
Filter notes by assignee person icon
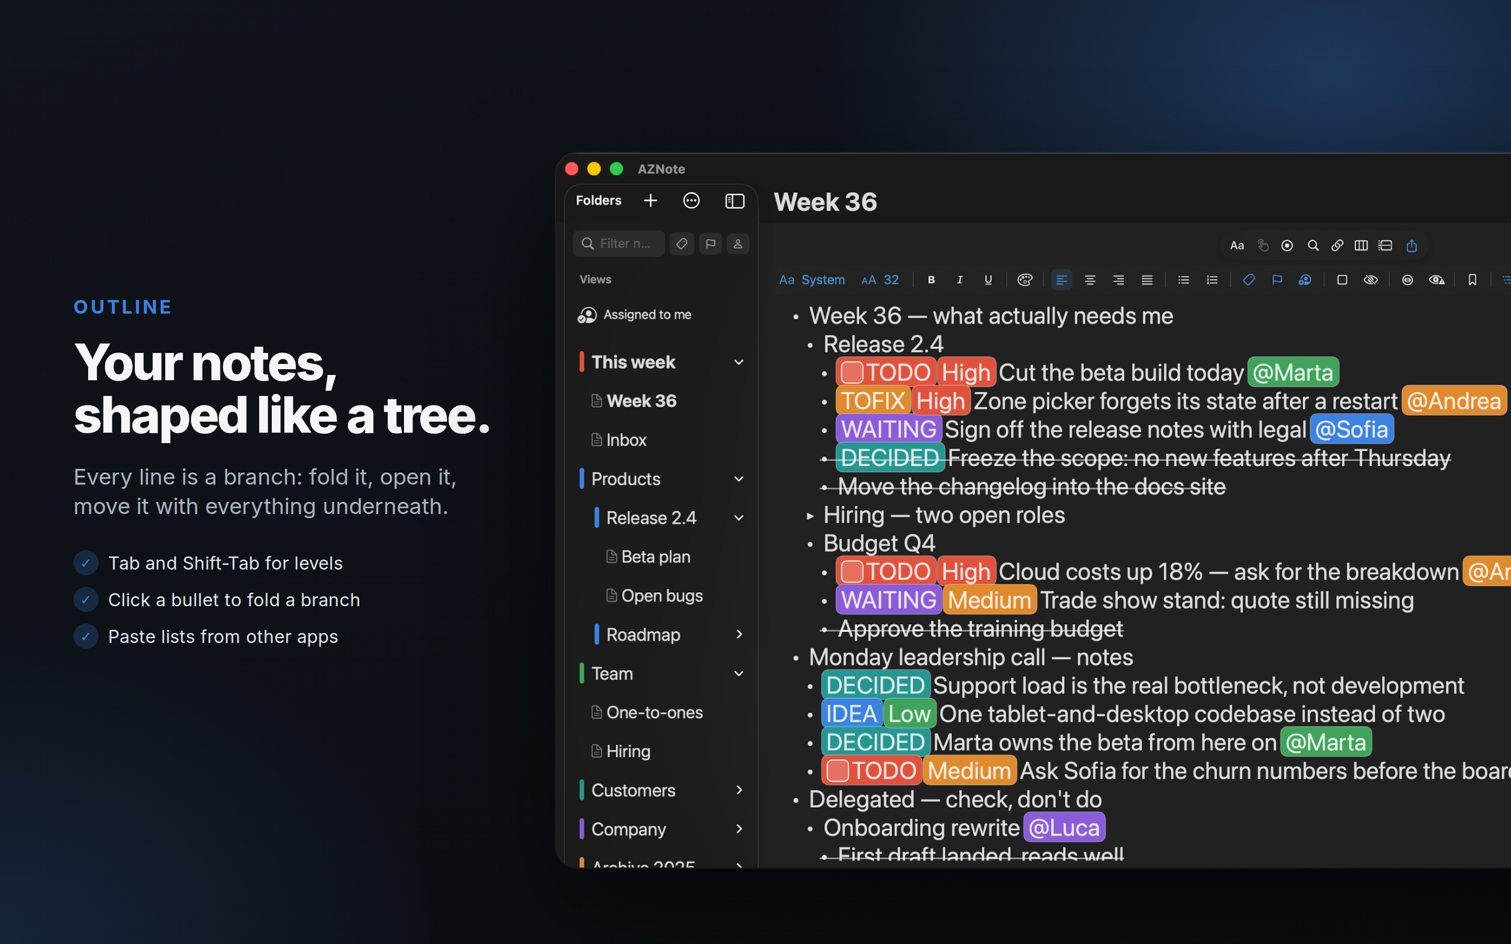[738, 243]
